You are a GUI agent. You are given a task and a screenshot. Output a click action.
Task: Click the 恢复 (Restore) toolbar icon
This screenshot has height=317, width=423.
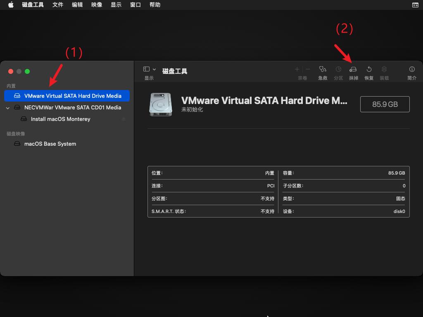click(x=369, y=70)
